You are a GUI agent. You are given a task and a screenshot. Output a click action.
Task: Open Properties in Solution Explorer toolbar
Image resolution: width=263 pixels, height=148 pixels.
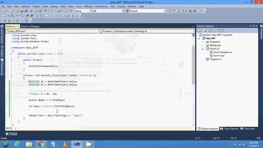click(x=199, y=30)
